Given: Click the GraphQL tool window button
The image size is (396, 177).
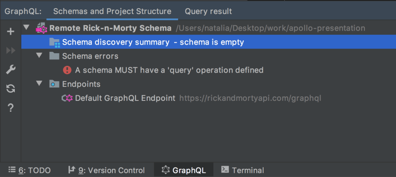Looking at the screenshot, I should click(184, 170).
